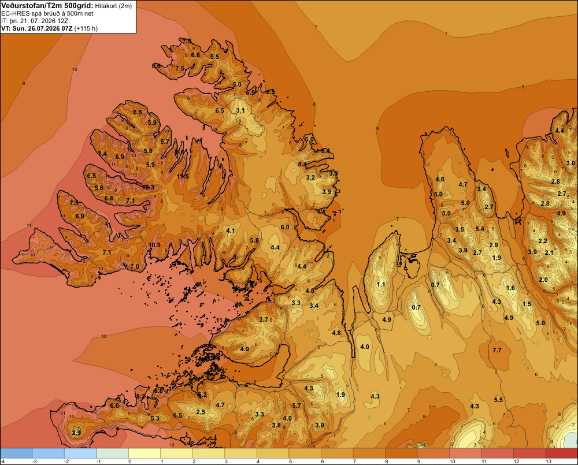
Task: Select the pale yellow 0 to 1 legend swatch
Action: 144,453
